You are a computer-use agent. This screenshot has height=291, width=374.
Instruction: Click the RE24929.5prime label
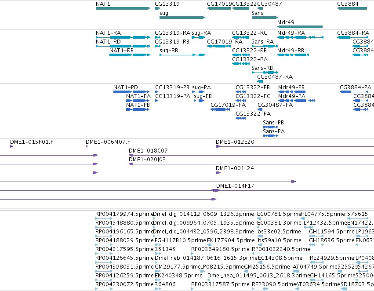pyautogui.click(x=332, y=258)
